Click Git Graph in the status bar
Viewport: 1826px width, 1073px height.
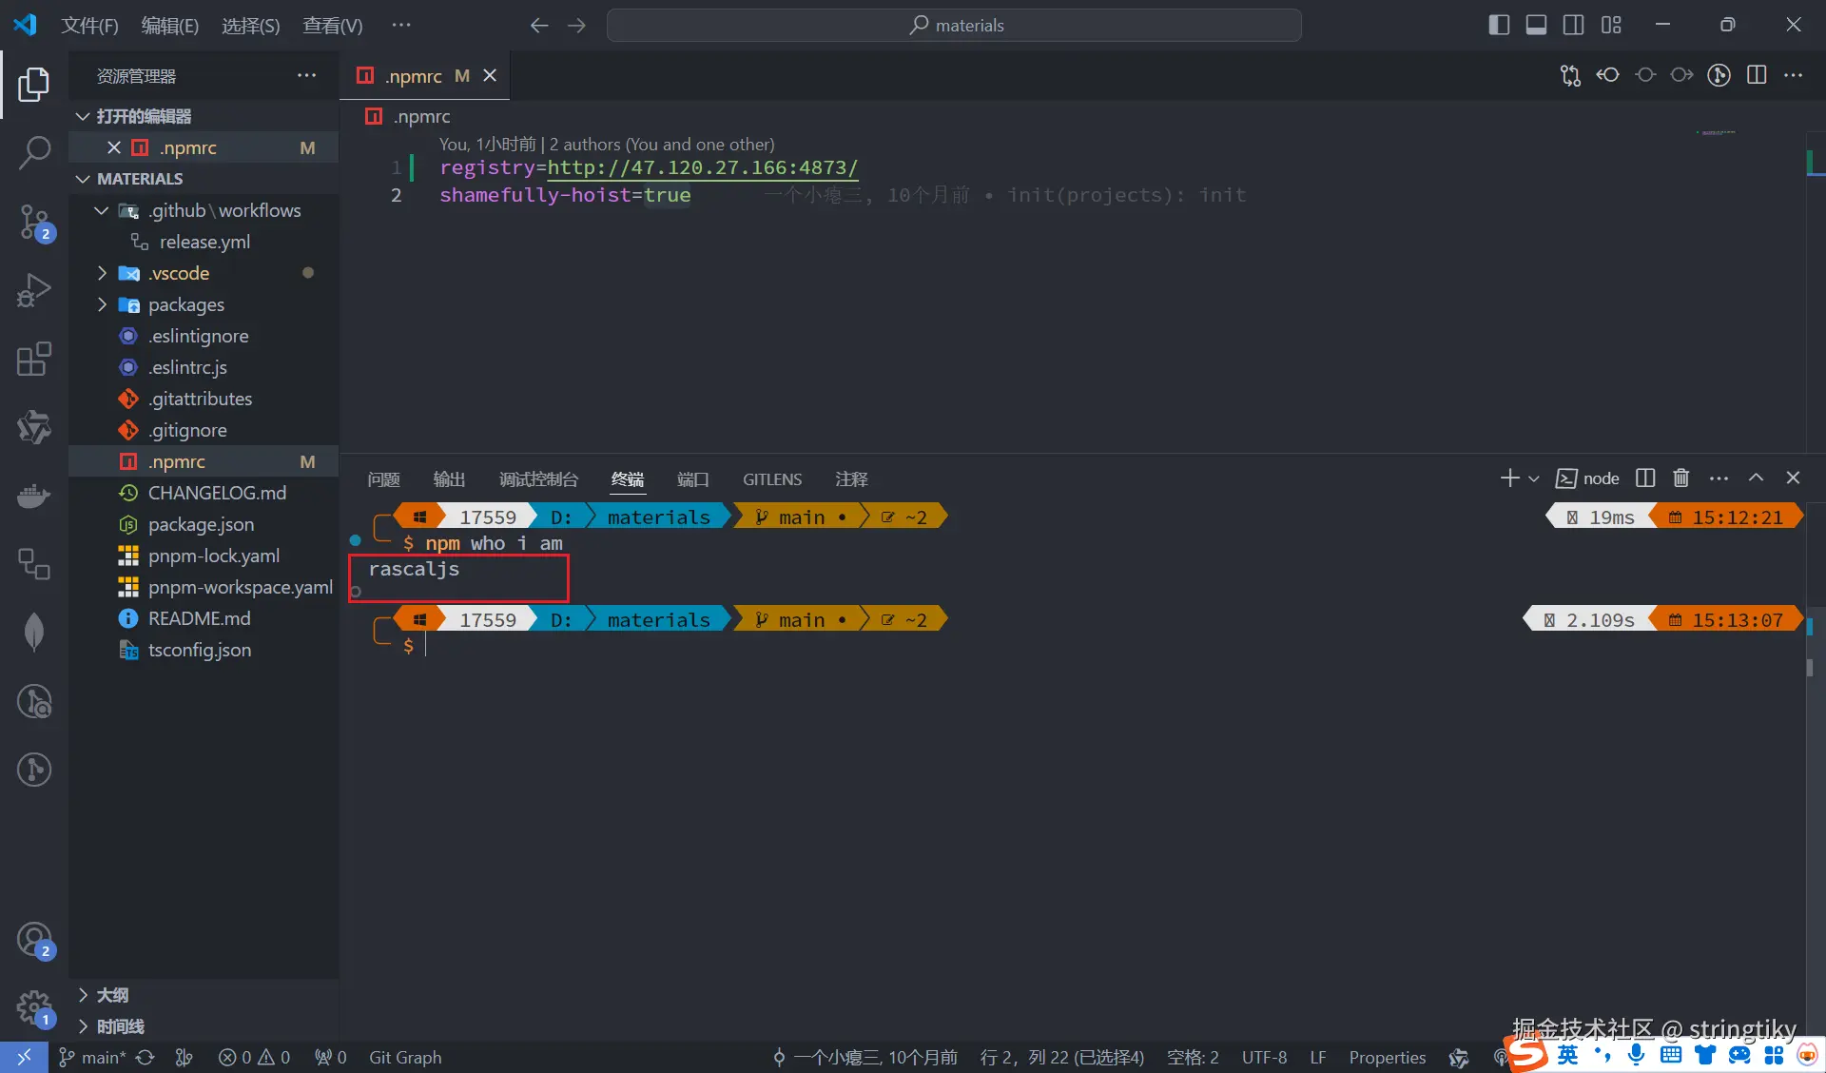coord(405,1057)
